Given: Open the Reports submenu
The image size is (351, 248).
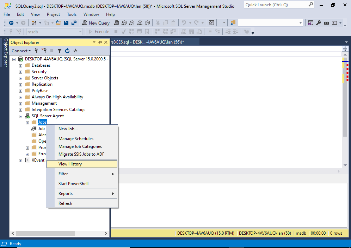Looking at the screenshot, I should [x=82, y=194].
